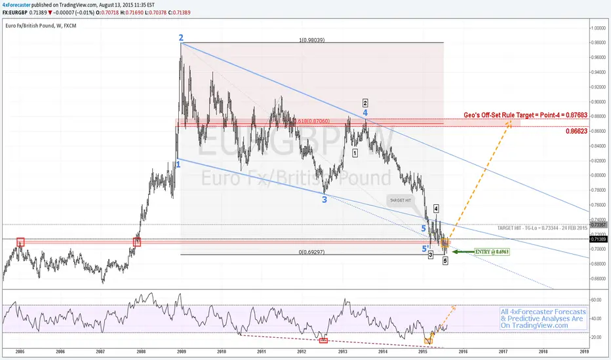
Task: Click the 0.73357 price axis tag
Action: (598, 225)
